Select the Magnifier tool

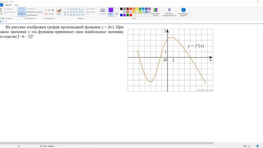[x=53, y=14]
